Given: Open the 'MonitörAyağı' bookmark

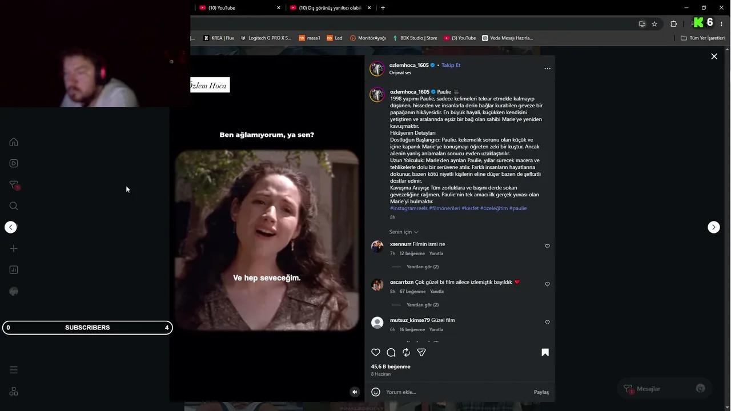Looking at the screenshot, I should 368,38.
